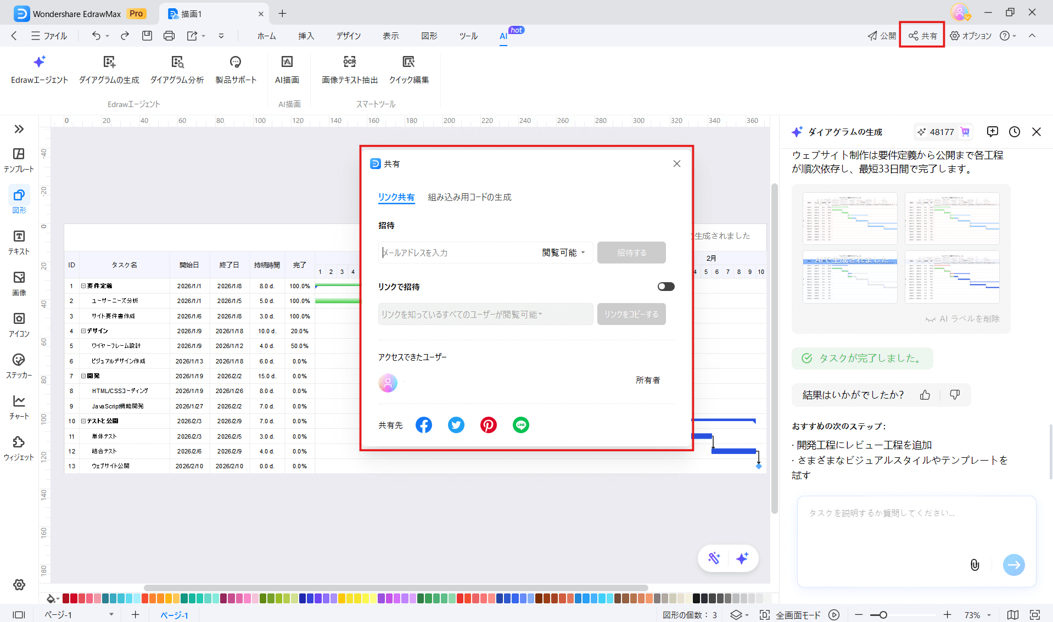Screen dimensions: 1053x622
Task: Enable the リンクで招待 switch
Action: 665,286
